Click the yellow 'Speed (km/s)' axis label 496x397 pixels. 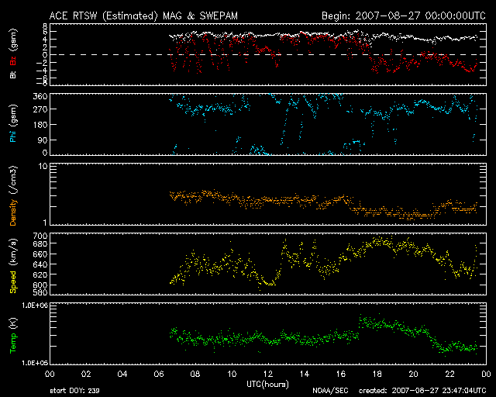pos(13,266)
